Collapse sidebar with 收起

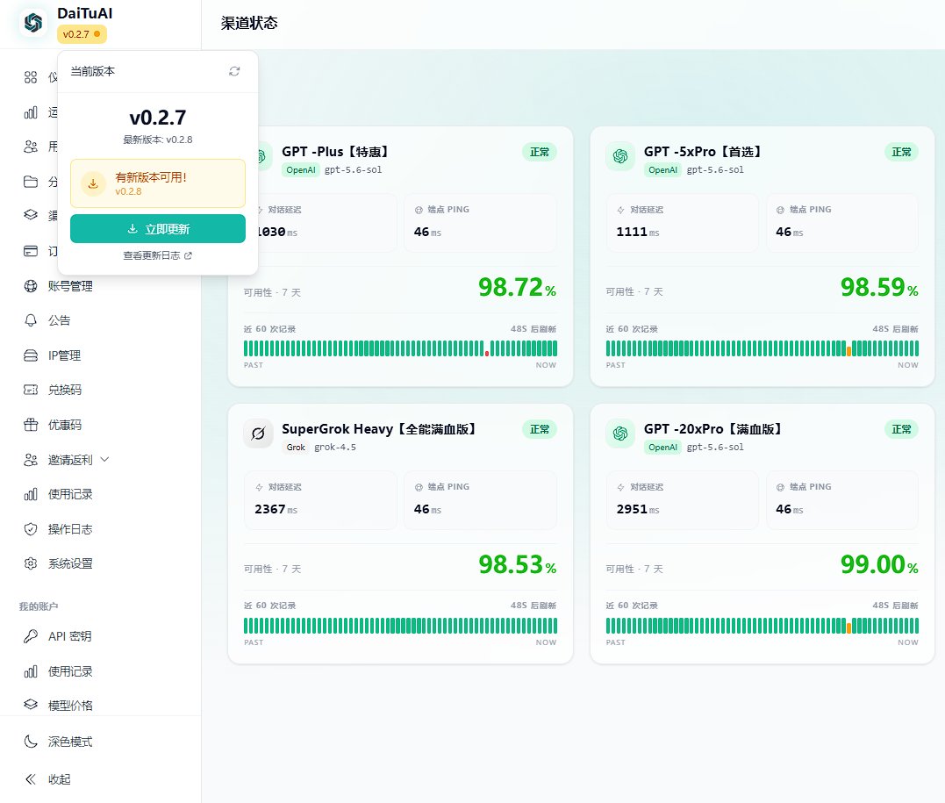tap(59, 779)
